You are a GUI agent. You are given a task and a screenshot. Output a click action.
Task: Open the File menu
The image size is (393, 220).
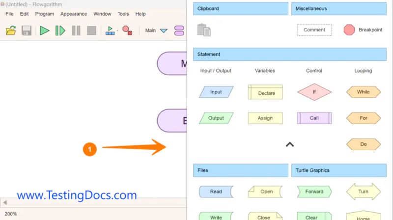click(x=9, y=14)
